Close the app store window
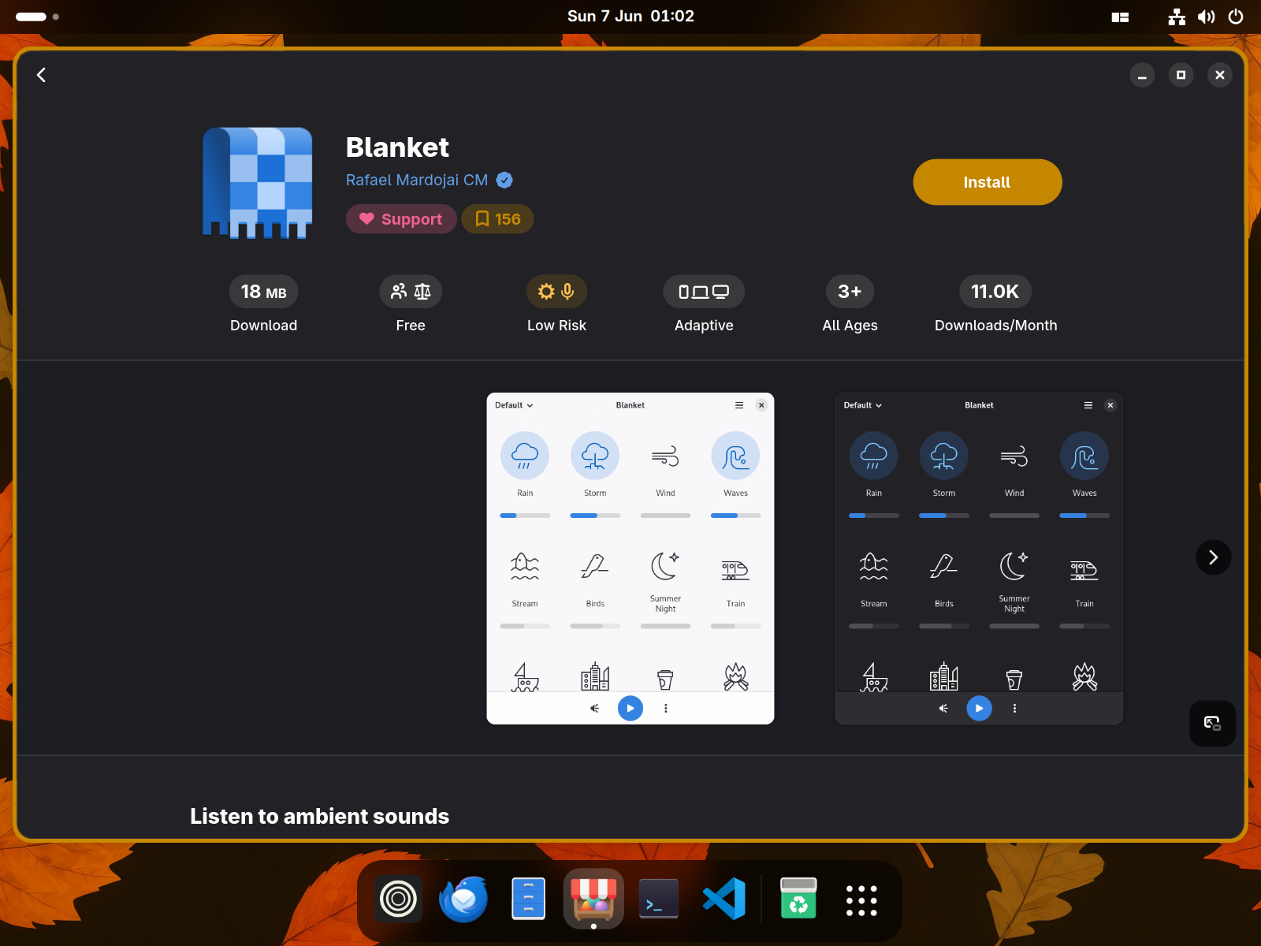The image size is (1261, 946). point(1220,75)
